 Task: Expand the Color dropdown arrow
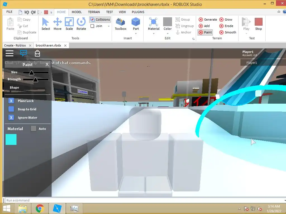pos(168,34)
